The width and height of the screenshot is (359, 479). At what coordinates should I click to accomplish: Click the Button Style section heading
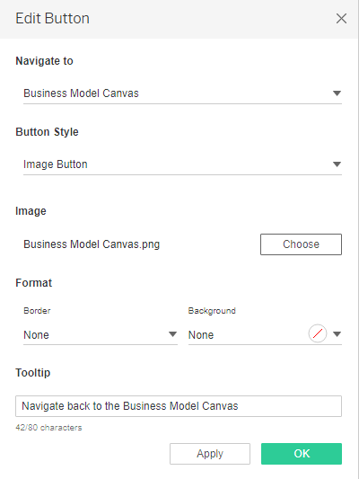click(x=47, y=132)
